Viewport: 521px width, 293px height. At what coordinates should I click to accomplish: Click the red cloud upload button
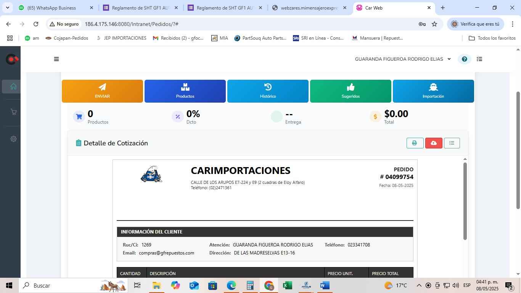[434, 143]
